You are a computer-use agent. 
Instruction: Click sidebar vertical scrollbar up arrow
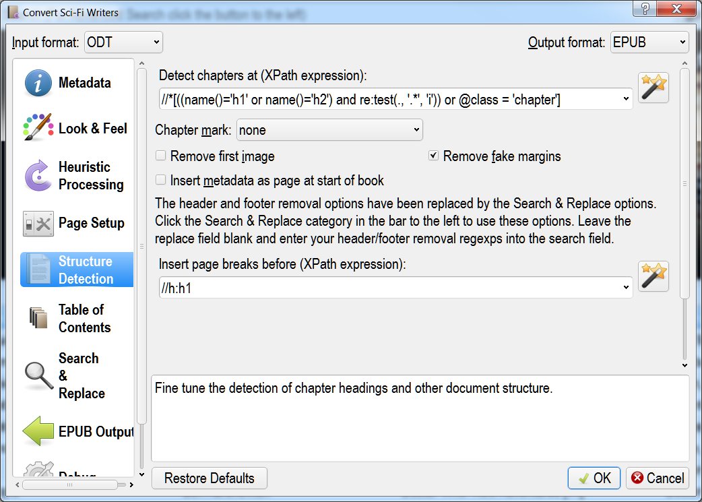[142, 63]
